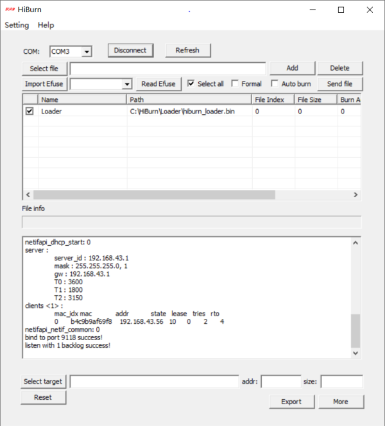Click the Read Efuse button

(x=158, y=84)
